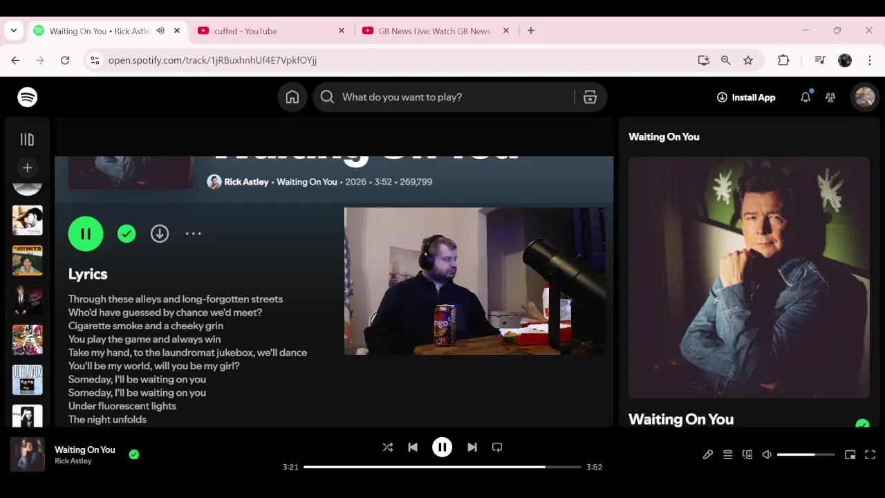
Task: Open Waiting On You title in player bar
Action: pyautogui.click(x=85, y=450)
